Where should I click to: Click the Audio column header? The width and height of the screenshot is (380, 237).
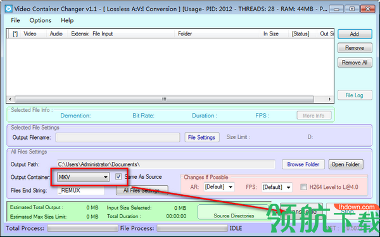point(57,33)
